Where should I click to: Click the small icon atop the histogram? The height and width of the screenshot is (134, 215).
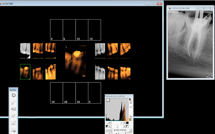point(108,100)
